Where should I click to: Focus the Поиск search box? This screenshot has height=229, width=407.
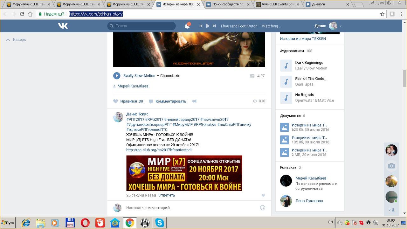tap(141, 26)
